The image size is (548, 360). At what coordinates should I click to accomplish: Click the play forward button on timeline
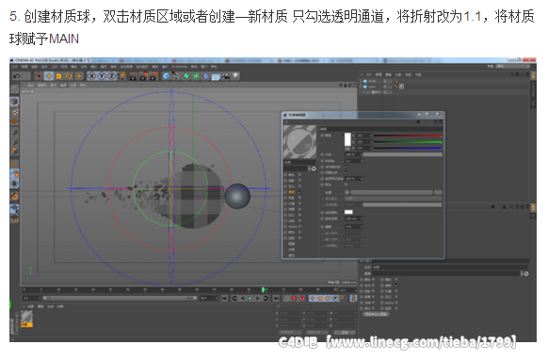pos(250,298)
